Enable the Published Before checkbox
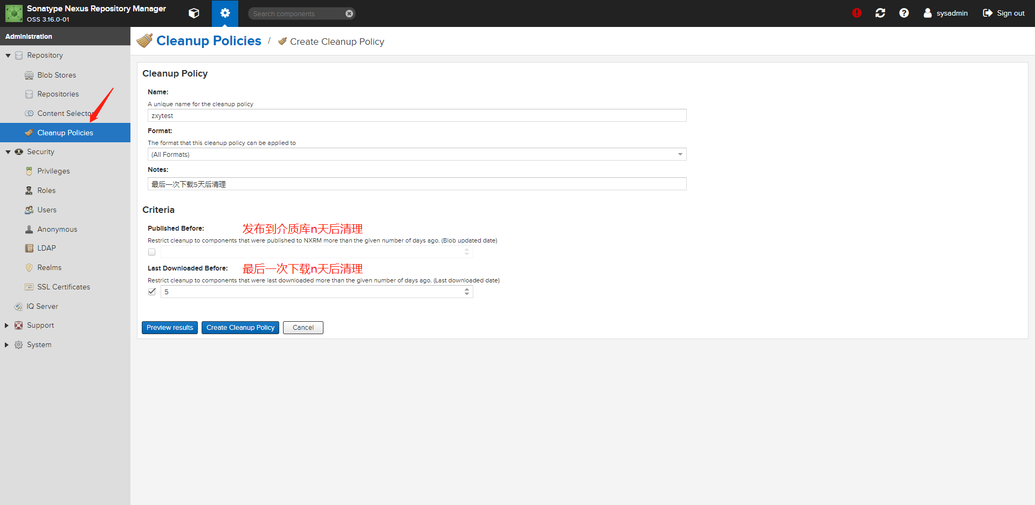Viewport: 1035px width, 505px height. (x=152, y=252)
